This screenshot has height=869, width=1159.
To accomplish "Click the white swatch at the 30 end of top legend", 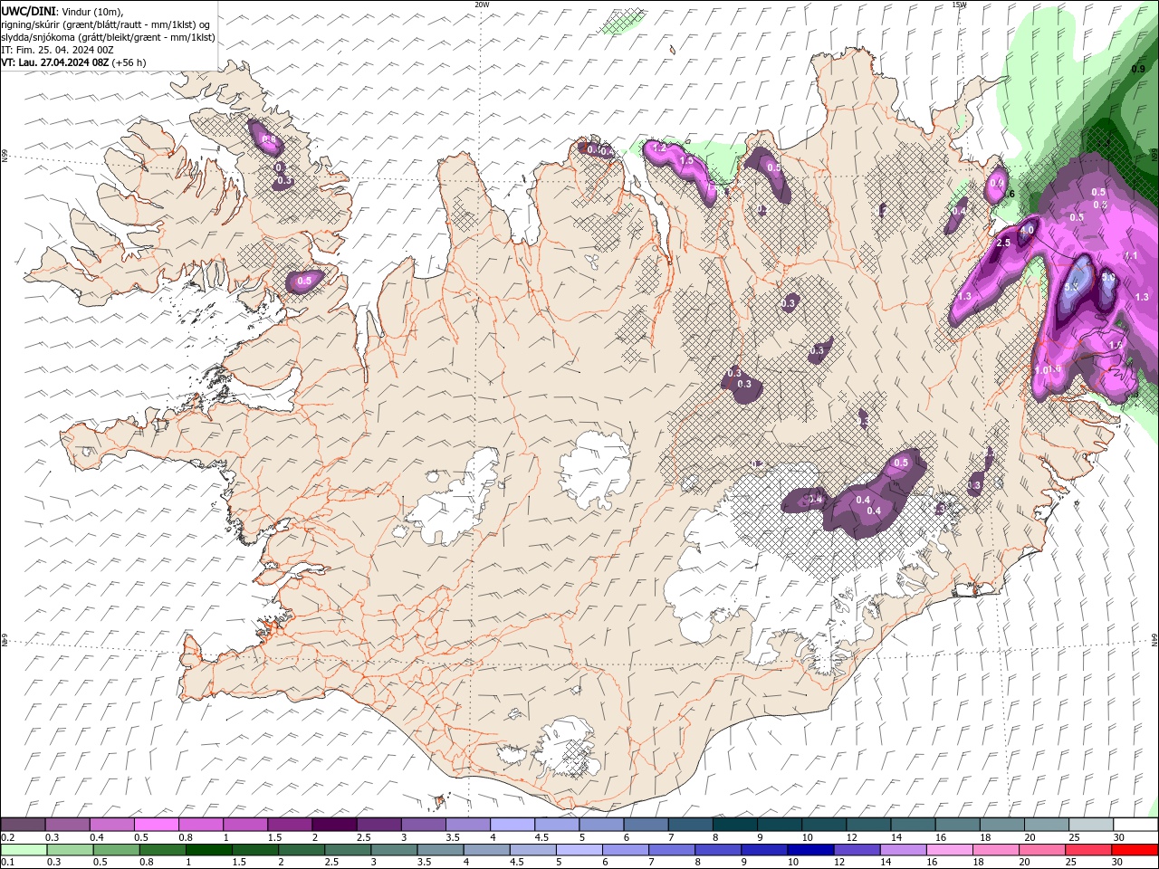I will 1135,825.
